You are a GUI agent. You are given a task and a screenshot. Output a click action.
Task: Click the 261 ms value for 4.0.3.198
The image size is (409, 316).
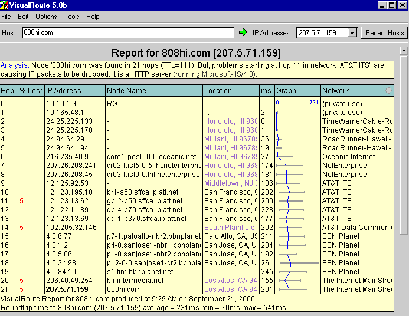pyautogui.click(x=267, y=263)
